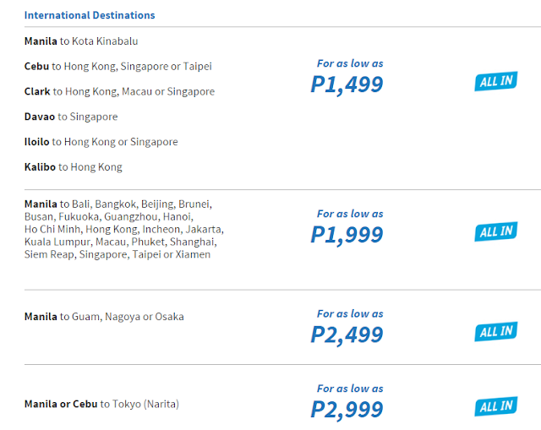Click the P2,499 fare price
The image size is (541, 430).
tap(347, 335)
